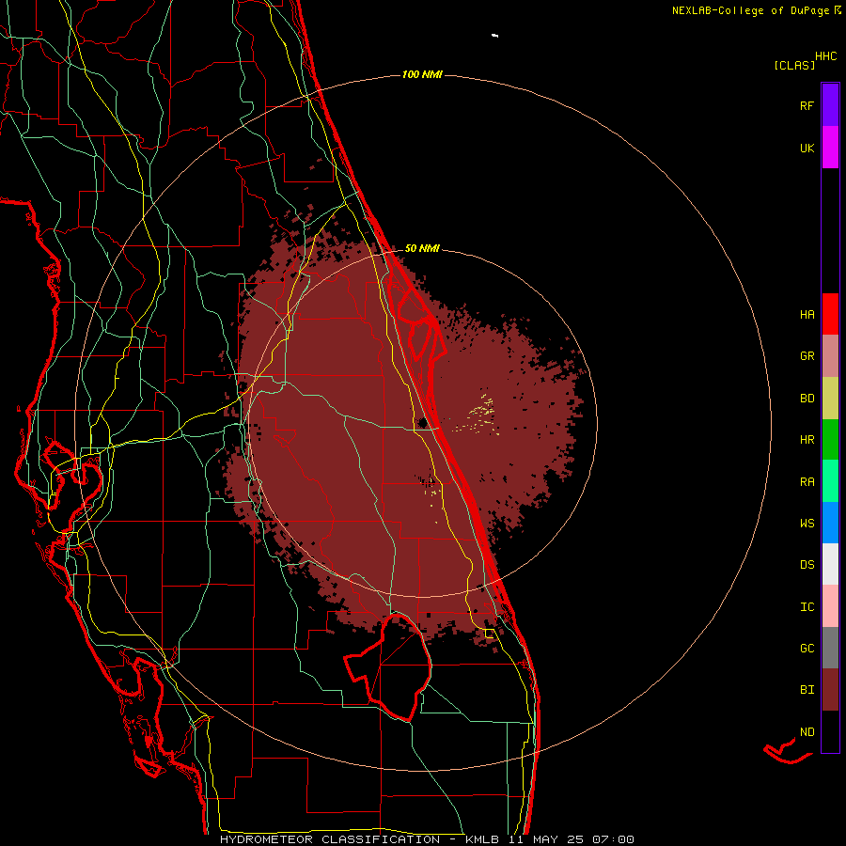The width and height of the screenshot is (846, 846).
Task: Click the HHC product code label
Action: [x=825, y=56]
